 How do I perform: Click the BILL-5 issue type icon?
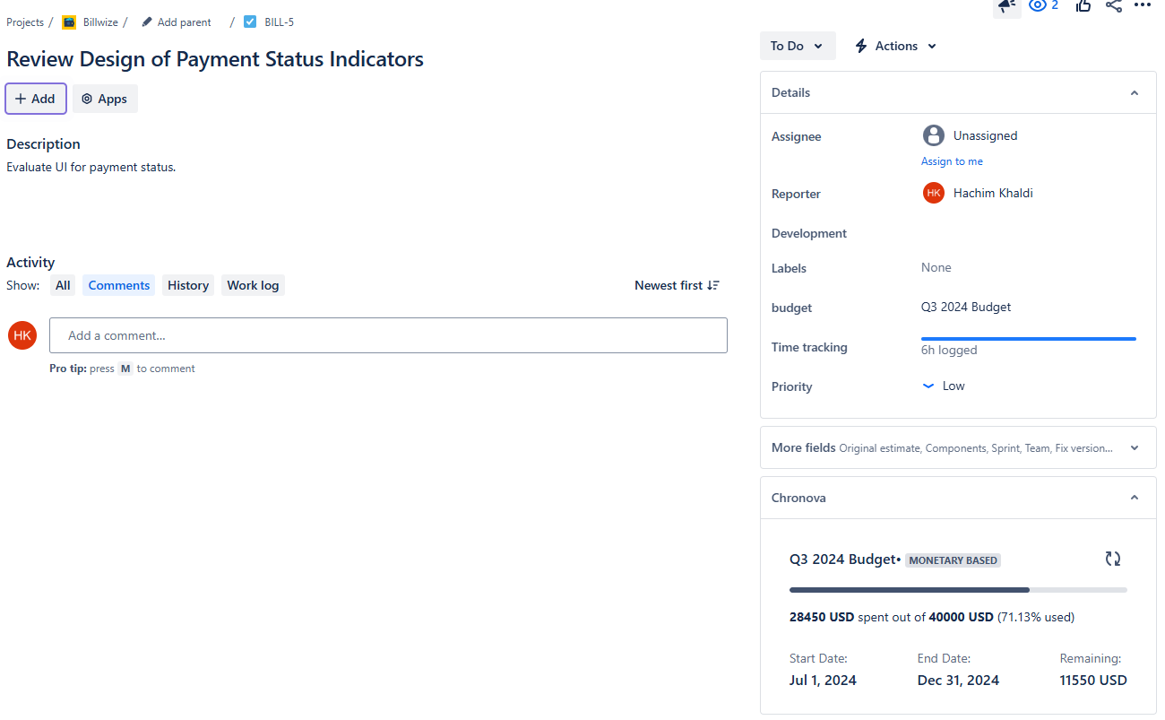pos(250,22)
